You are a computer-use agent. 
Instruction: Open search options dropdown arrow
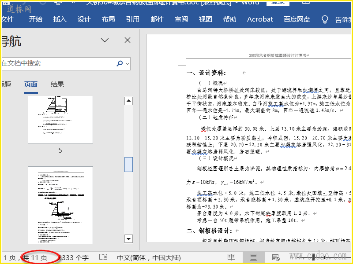click(x=128, y=64)
